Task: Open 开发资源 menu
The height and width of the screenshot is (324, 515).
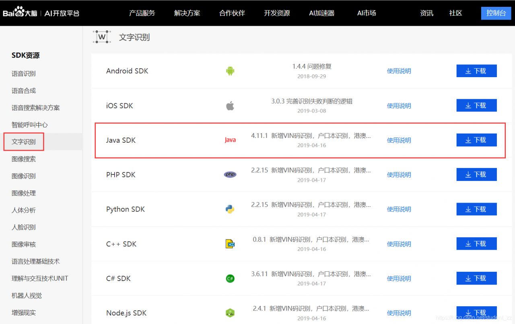Action: (x=277, y=13)
